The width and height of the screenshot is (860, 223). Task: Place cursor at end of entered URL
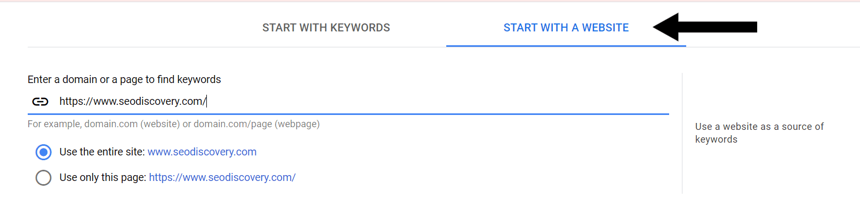pyautogui.click(x=206, y=101)
